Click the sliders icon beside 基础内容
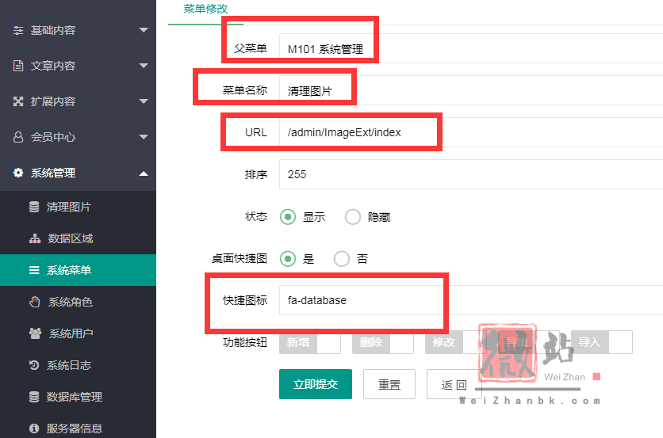Image resolution: width=663 pixels, height=438 pixels. click(18, 30)
